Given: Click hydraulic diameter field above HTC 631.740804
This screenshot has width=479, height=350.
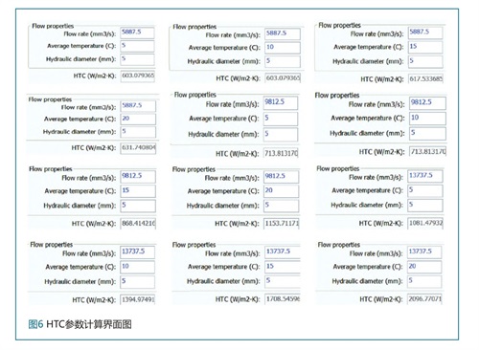Looking at the screenshot, I should (x=138, y=132).
